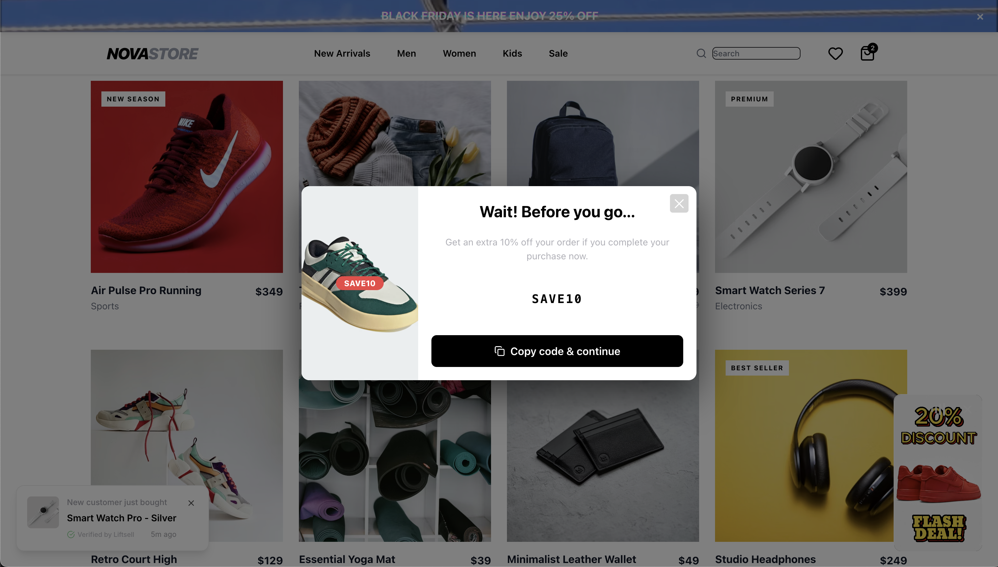The height and width of the screenshot is (567, 998).
Task: Open the New Arrivals menu
Action: [x=342, y=53]
